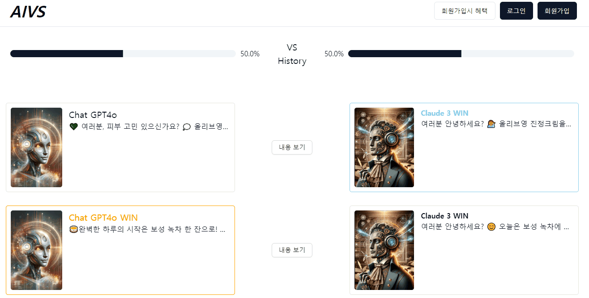Viewport: 589px width, 298px height.
Task: Click the 회원가입 sign-up button
Action: point(557,11)
